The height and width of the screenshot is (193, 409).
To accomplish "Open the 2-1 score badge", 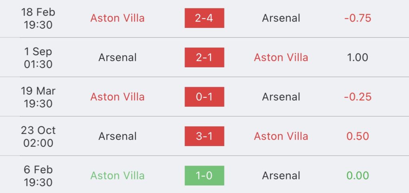I will 204,57.
